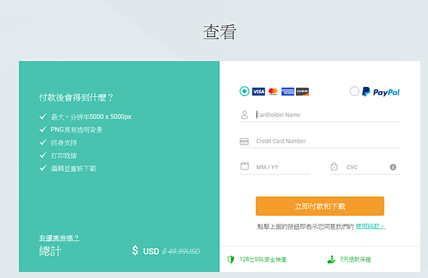The height and width of the screenshot is (278, 428).
Task: Click the 7天退款保證 text
Action: pos(355,259)
